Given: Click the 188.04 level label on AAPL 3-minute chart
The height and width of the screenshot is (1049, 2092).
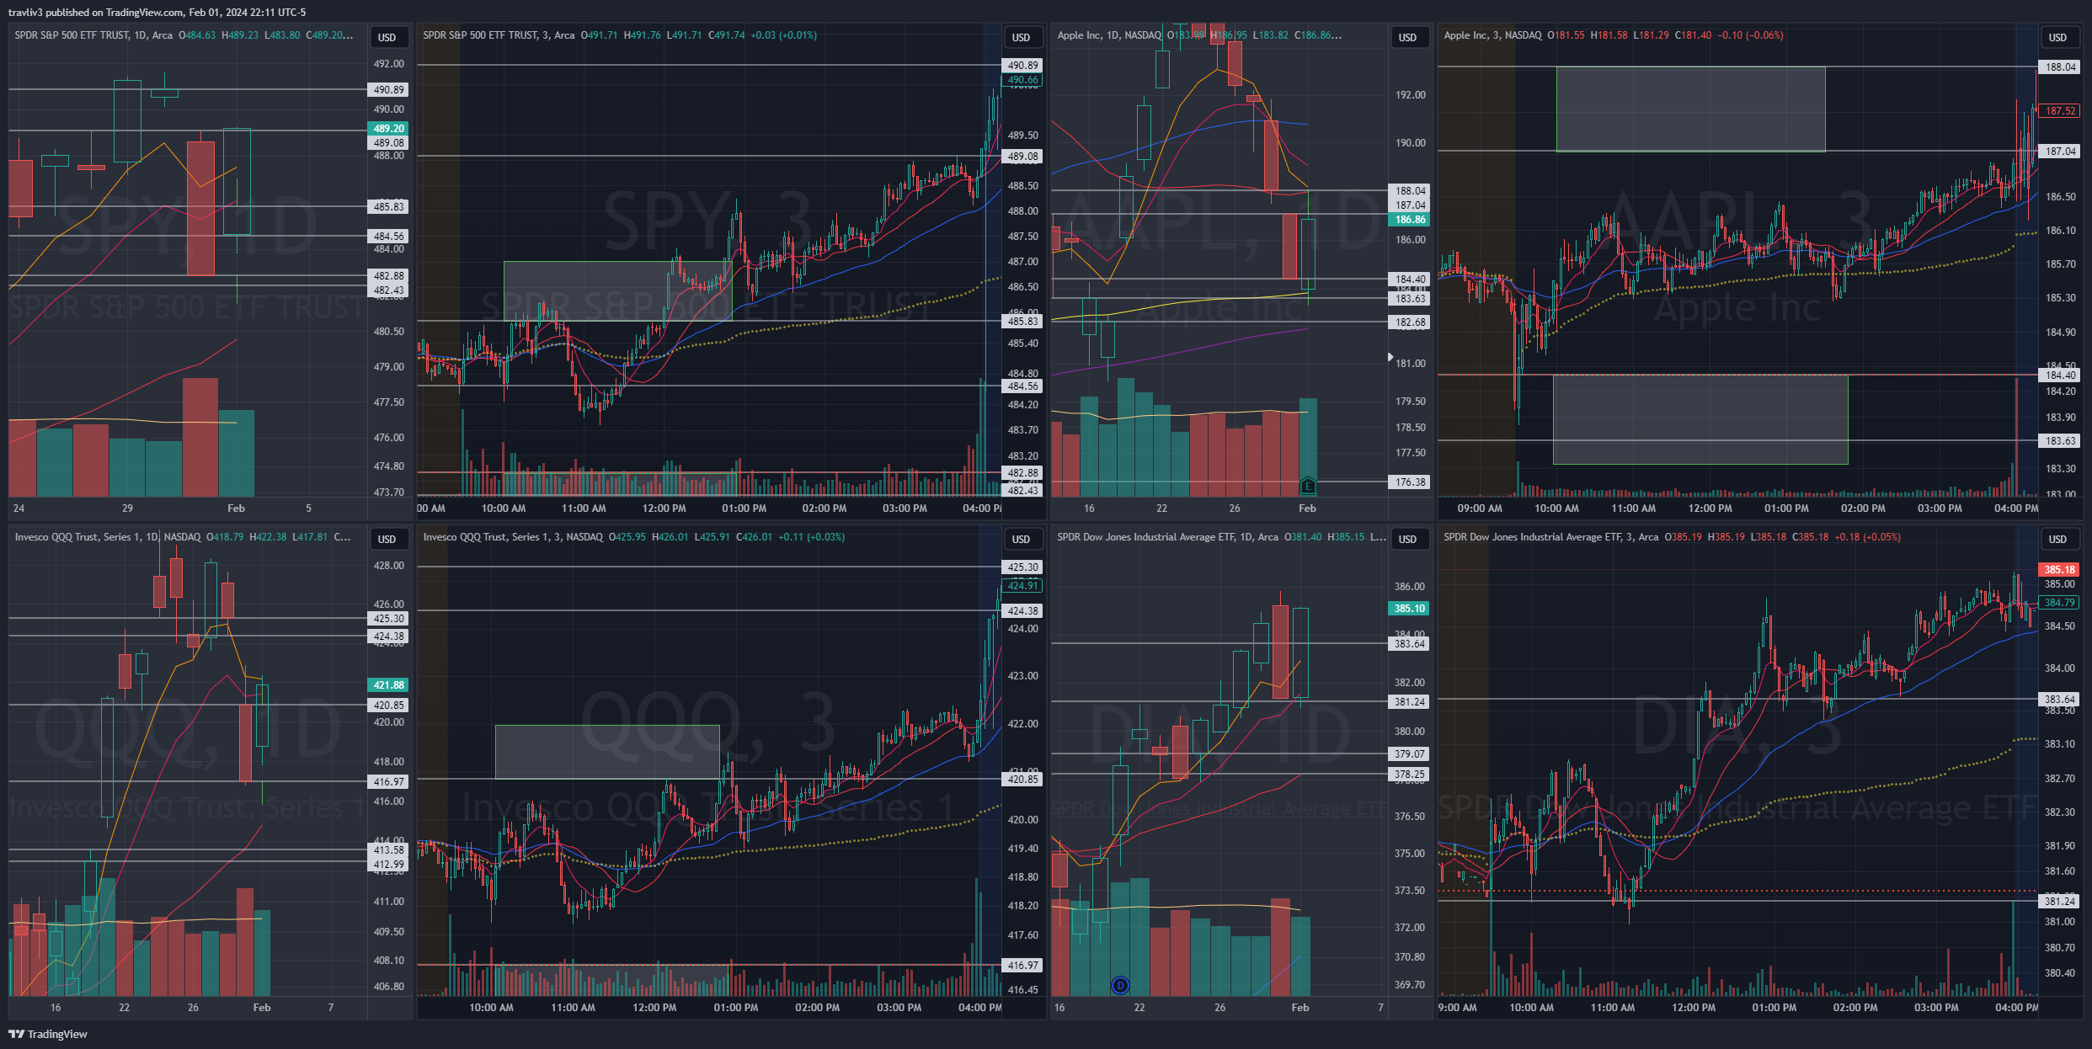Looking at the screenshot, I should point(2060,67).
